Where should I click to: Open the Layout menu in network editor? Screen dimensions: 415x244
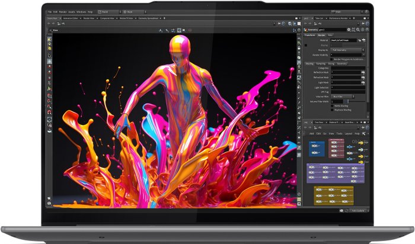[x=348, y=134]
